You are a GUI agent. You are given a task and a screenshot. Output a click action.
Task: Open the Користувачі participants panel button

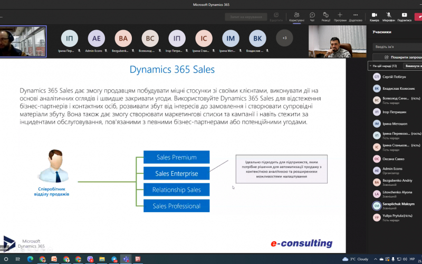point(296,17)
